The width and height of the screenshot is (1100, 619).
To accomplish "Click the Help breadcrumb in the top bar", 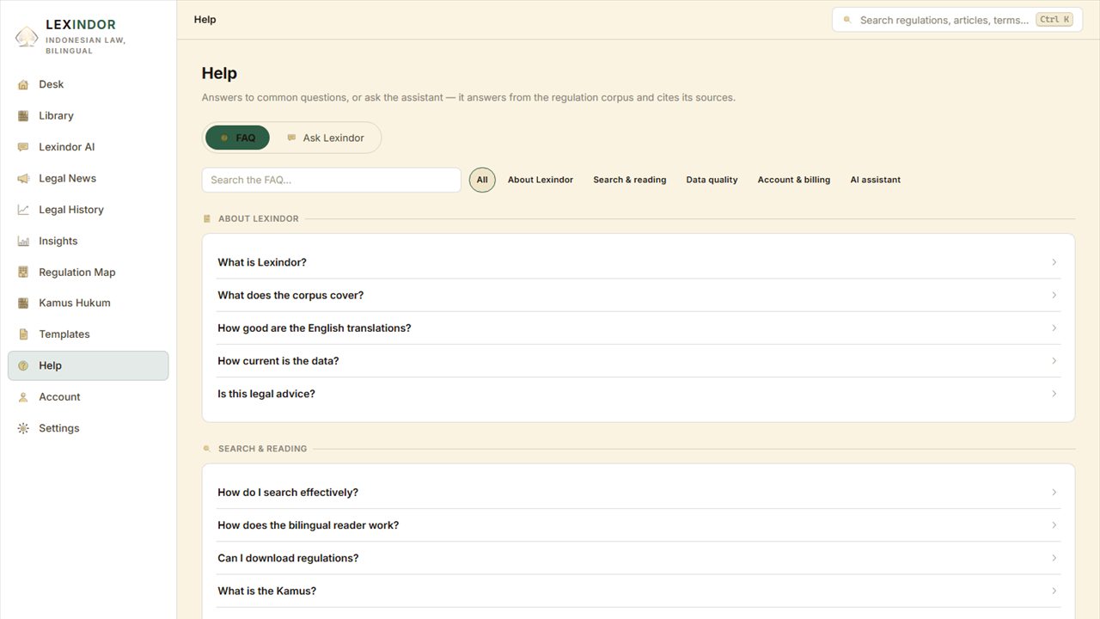I will click(x=205, y=20).
